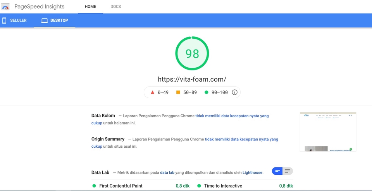This screenshot has height=191, width=372.
Task: Switch to the SELULER tab
Action: 14,20
